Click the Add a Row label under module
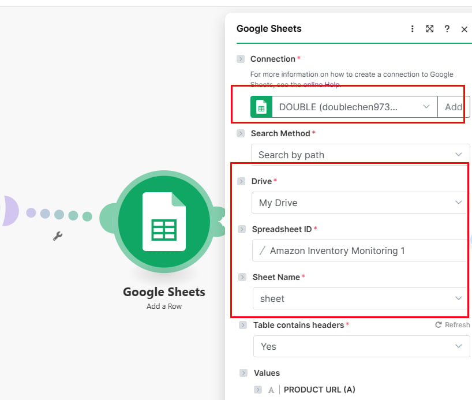The height and width of the screenshot is (400, 472). click(164, 306)
